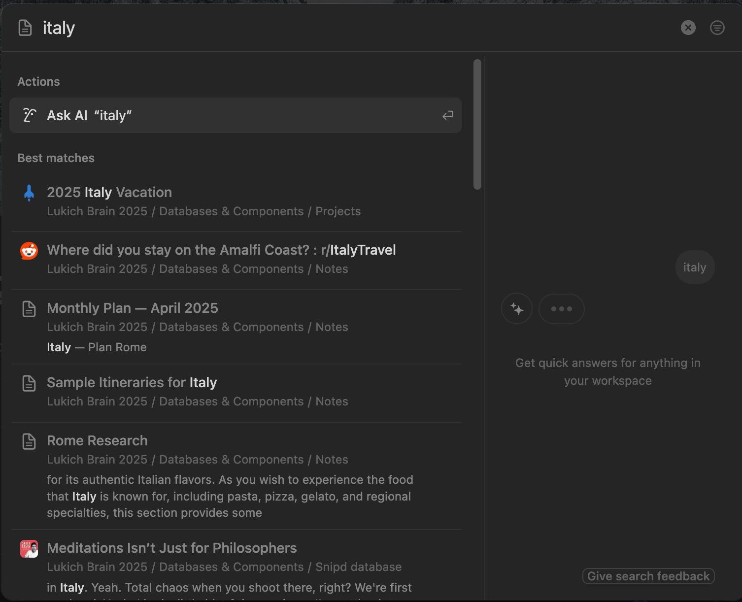This screenshot has width=742, height=602.
Task: Click the "Italy — Plan Rome" snippet
Action: click(97, 347)
